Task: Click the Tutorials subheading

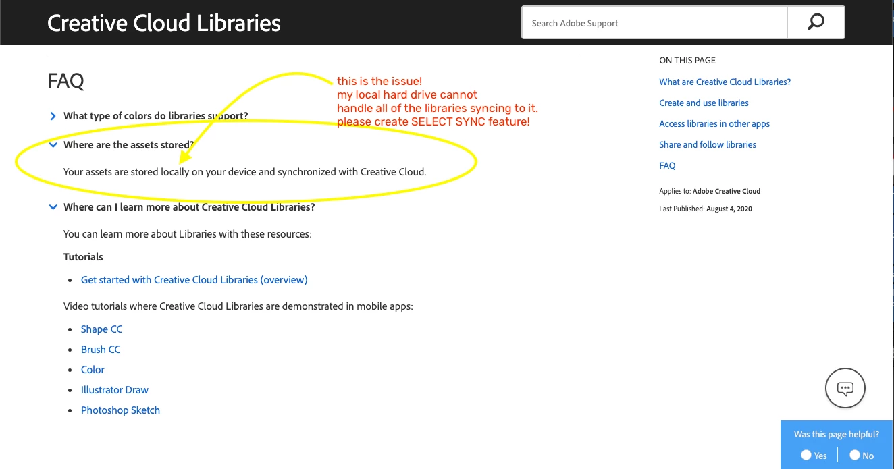Action: (x=83, y=257)
